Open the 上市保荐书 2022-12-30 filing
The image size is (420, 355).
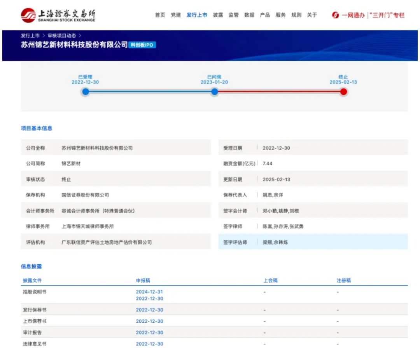coord(149,321)
